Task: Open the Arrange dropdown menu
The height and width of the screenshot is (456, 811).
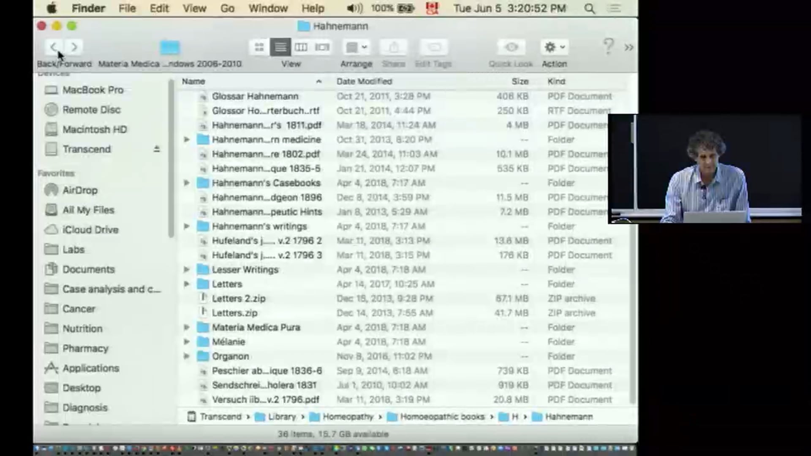Action: [356, 47]
